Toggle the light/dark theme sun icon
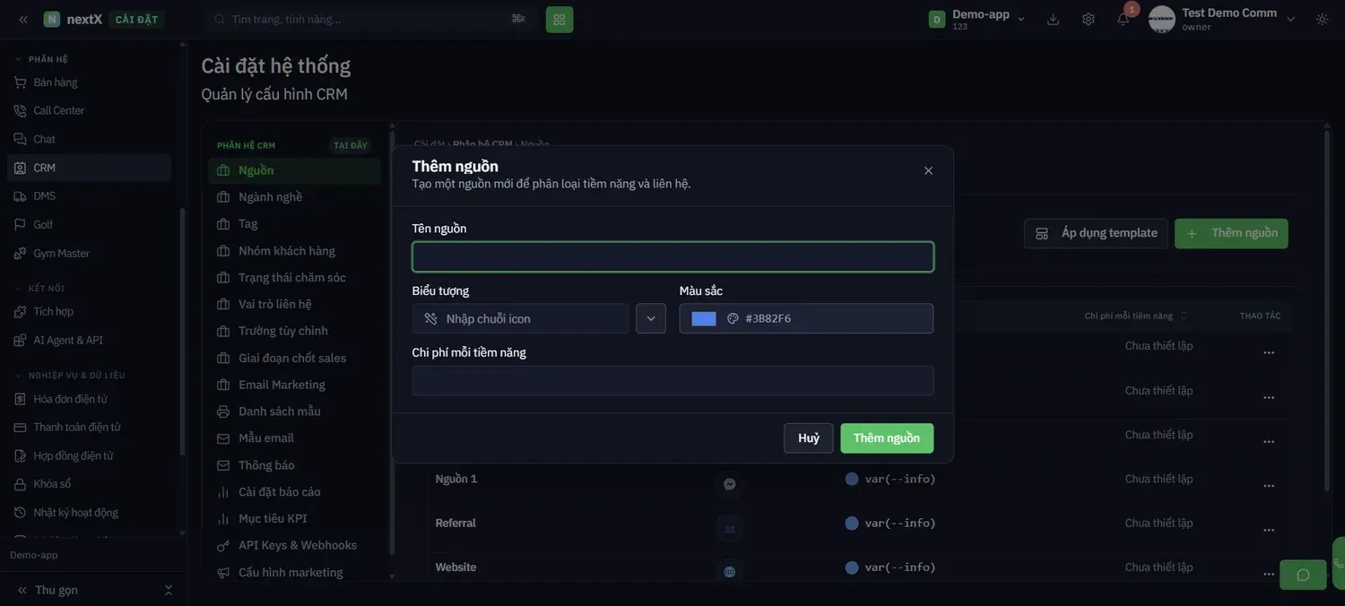 point(1323,19)
